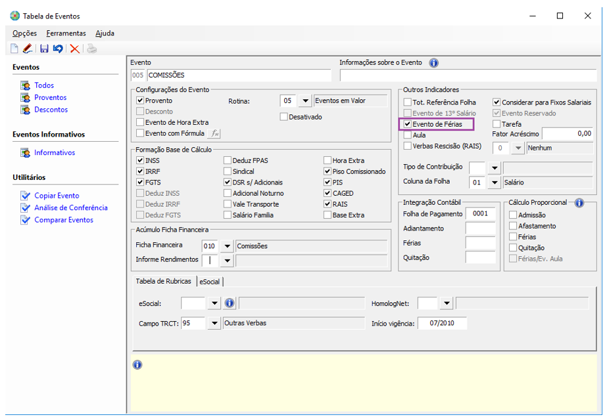
Task: Open the Informativos link
Action: 55,152
